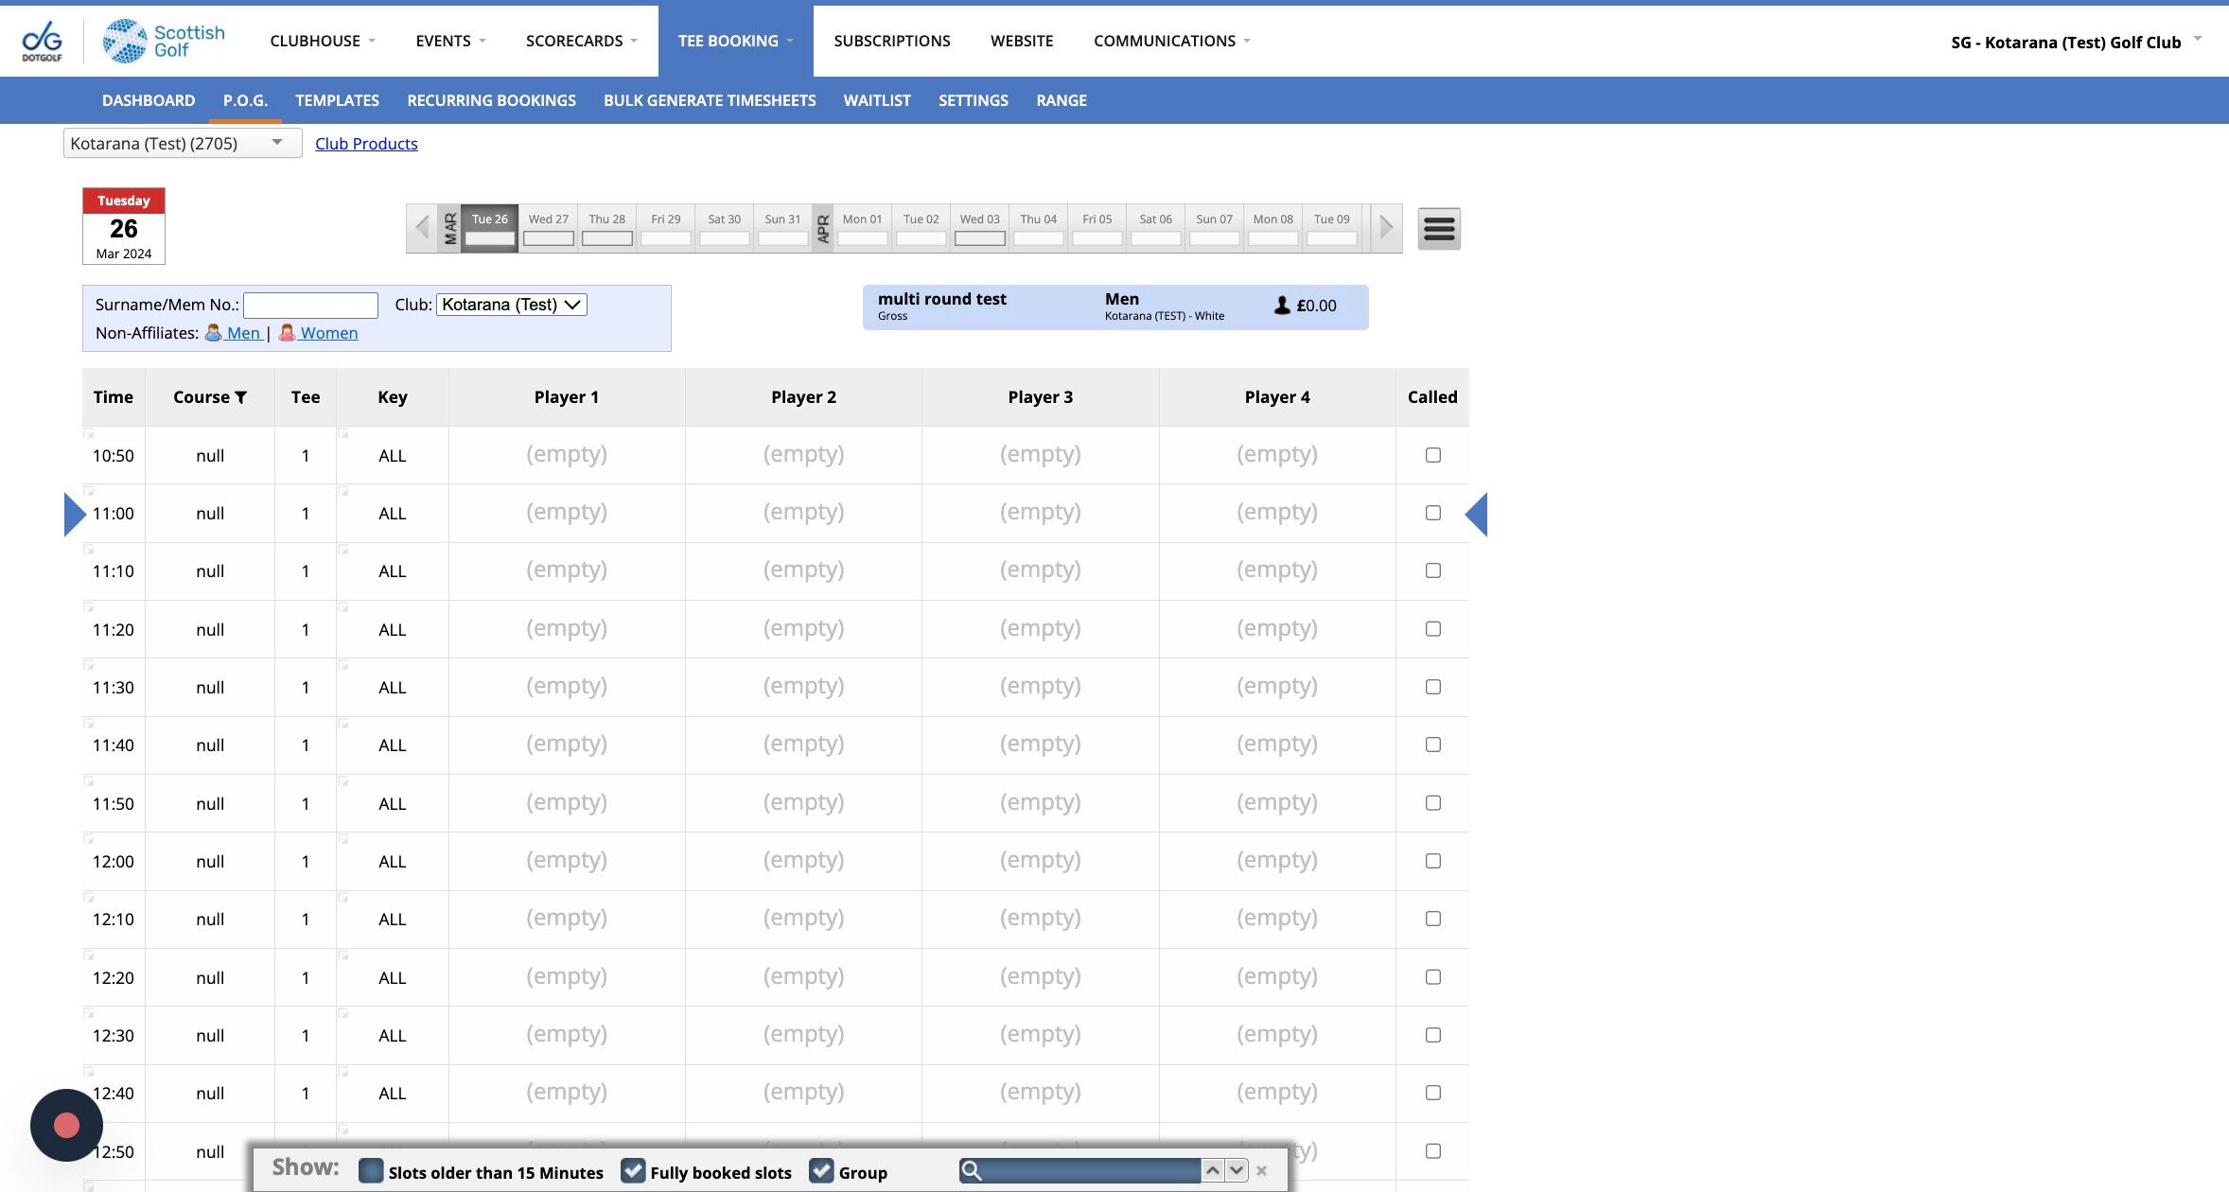The image size is (2229, 1192).
Task: Open the Kotarana (Test) (2705) course dropdown
Action: [182, 144]
